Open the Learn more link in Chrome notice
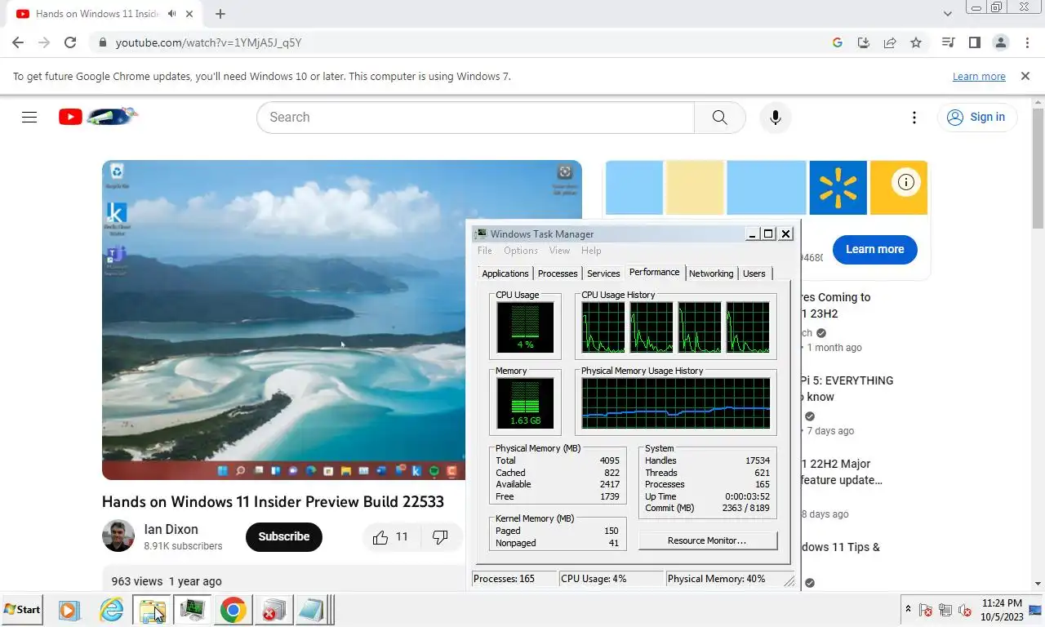 tap(979, 77)
